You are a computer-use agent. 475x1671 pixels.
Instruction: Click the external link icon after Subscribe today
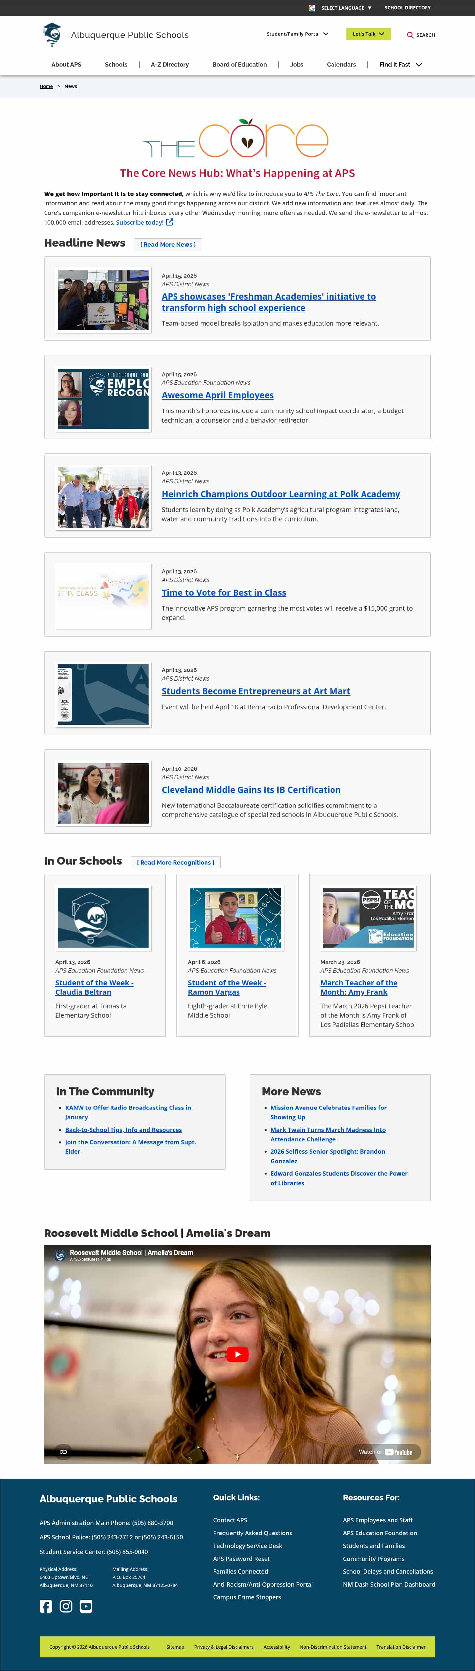[x=169, y=222]
